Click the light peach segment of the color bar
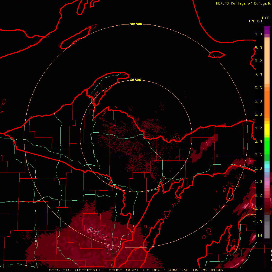Screen dimensions: 272x272 pyautogui.click(x=267, y=62)
